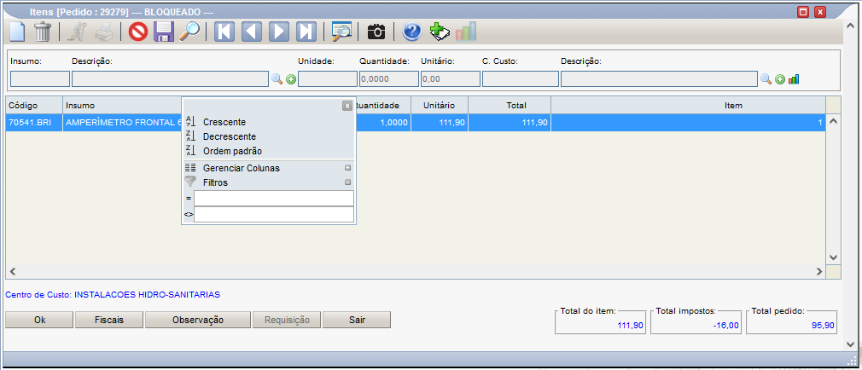This screenshot has width=862, height=370.
Task: Select the Filtros menu entry
Action: click(x=215, y=182)
